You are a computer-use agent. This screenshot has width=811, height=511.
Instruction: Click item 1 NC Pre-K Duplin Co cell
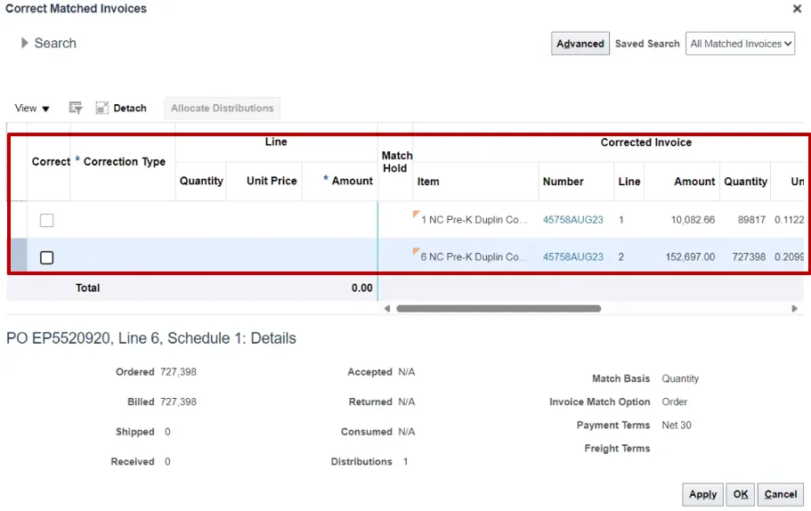point(474,220)
